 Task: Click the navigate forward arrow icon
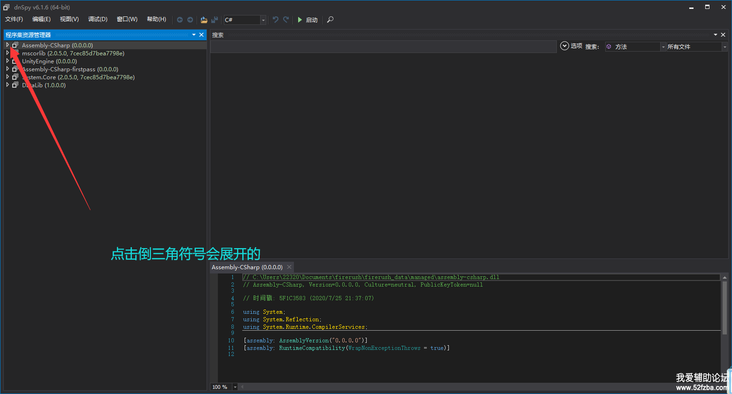pos(190,20)
